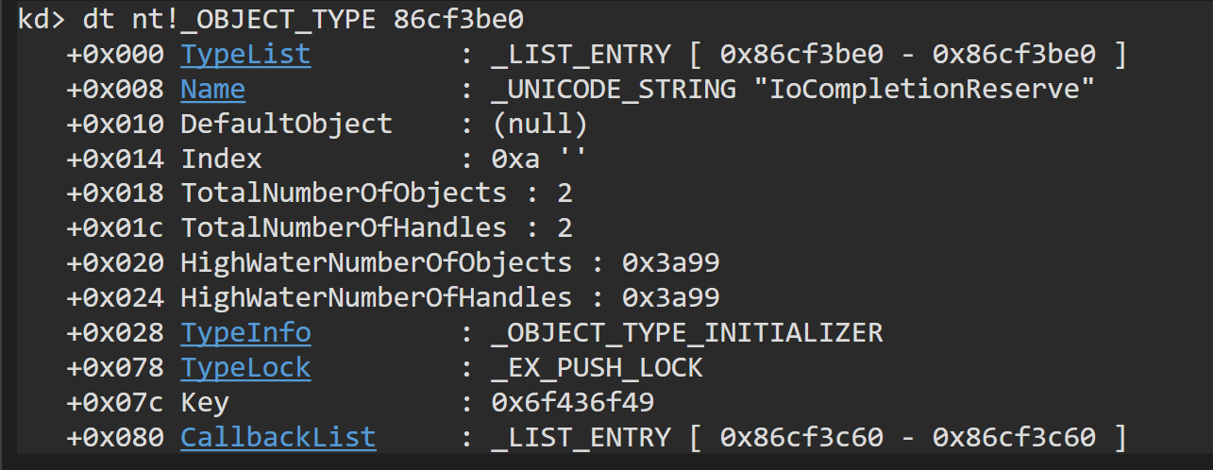
Task: Open the Name field link
Action: [213, 91]
